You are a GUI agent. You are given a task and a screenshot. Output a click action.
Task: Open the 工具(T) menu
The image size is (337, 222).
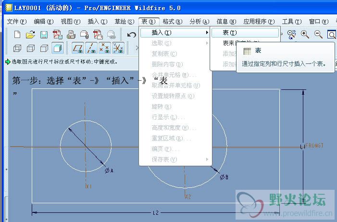pos(292,22)
